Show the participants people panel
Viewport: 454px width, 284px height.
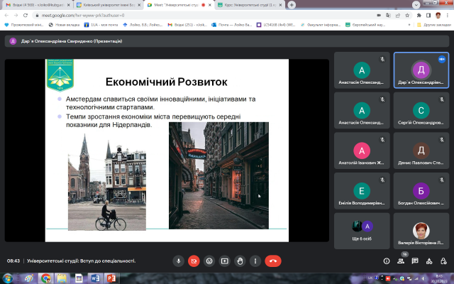tap(401, 261)
